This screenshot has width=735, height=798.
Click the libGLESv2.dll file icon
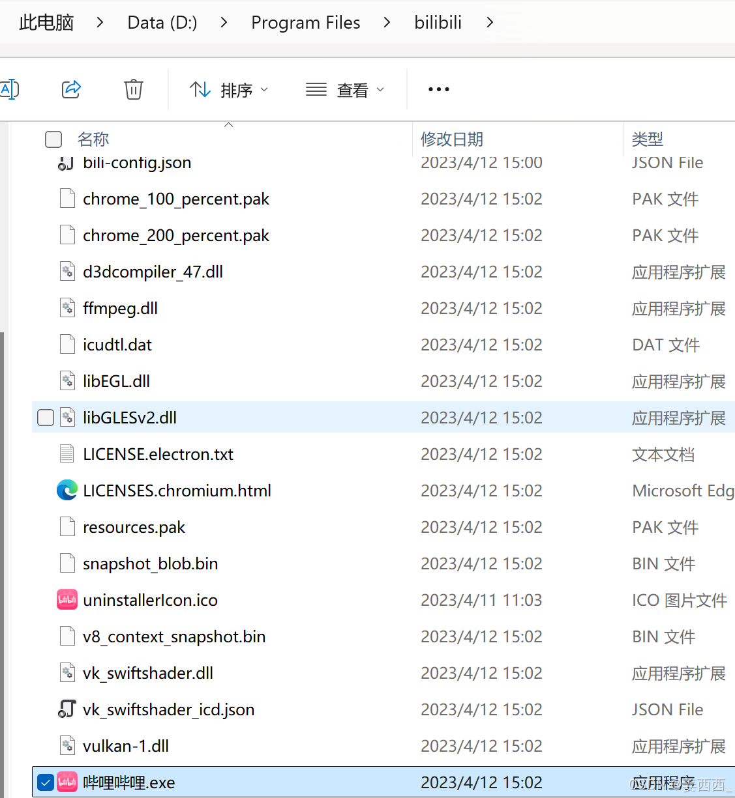[x=67, y=418]
